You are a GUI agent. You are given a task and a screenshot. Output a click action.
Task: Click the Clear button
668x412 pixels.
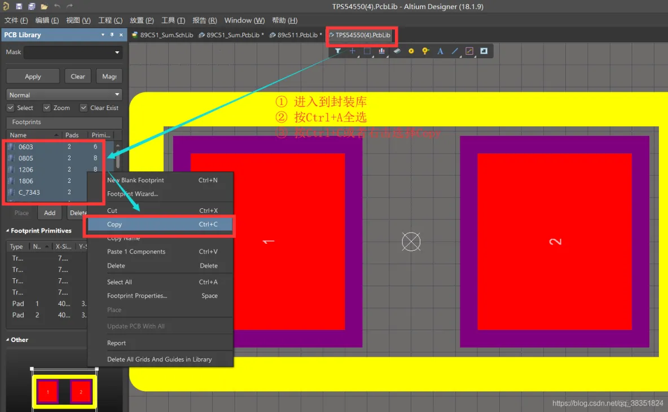coord(77,76)
